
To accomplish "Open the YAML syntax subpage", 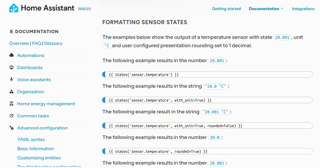I will point(31,139).
